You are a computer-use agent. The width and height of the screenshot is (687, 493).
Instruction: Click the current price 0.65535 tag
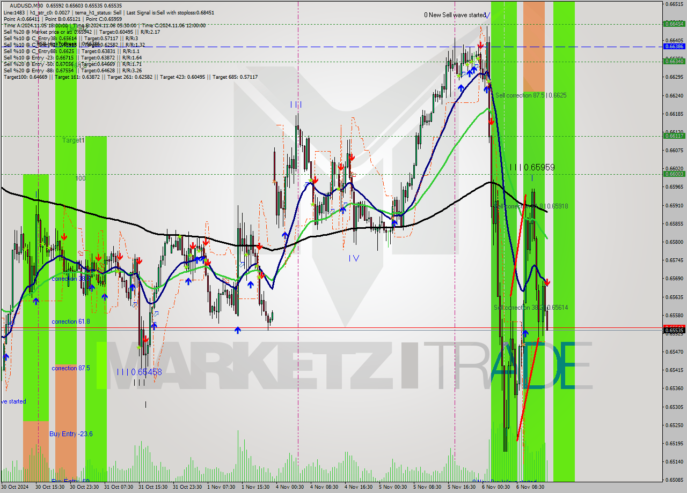point(674,331)
